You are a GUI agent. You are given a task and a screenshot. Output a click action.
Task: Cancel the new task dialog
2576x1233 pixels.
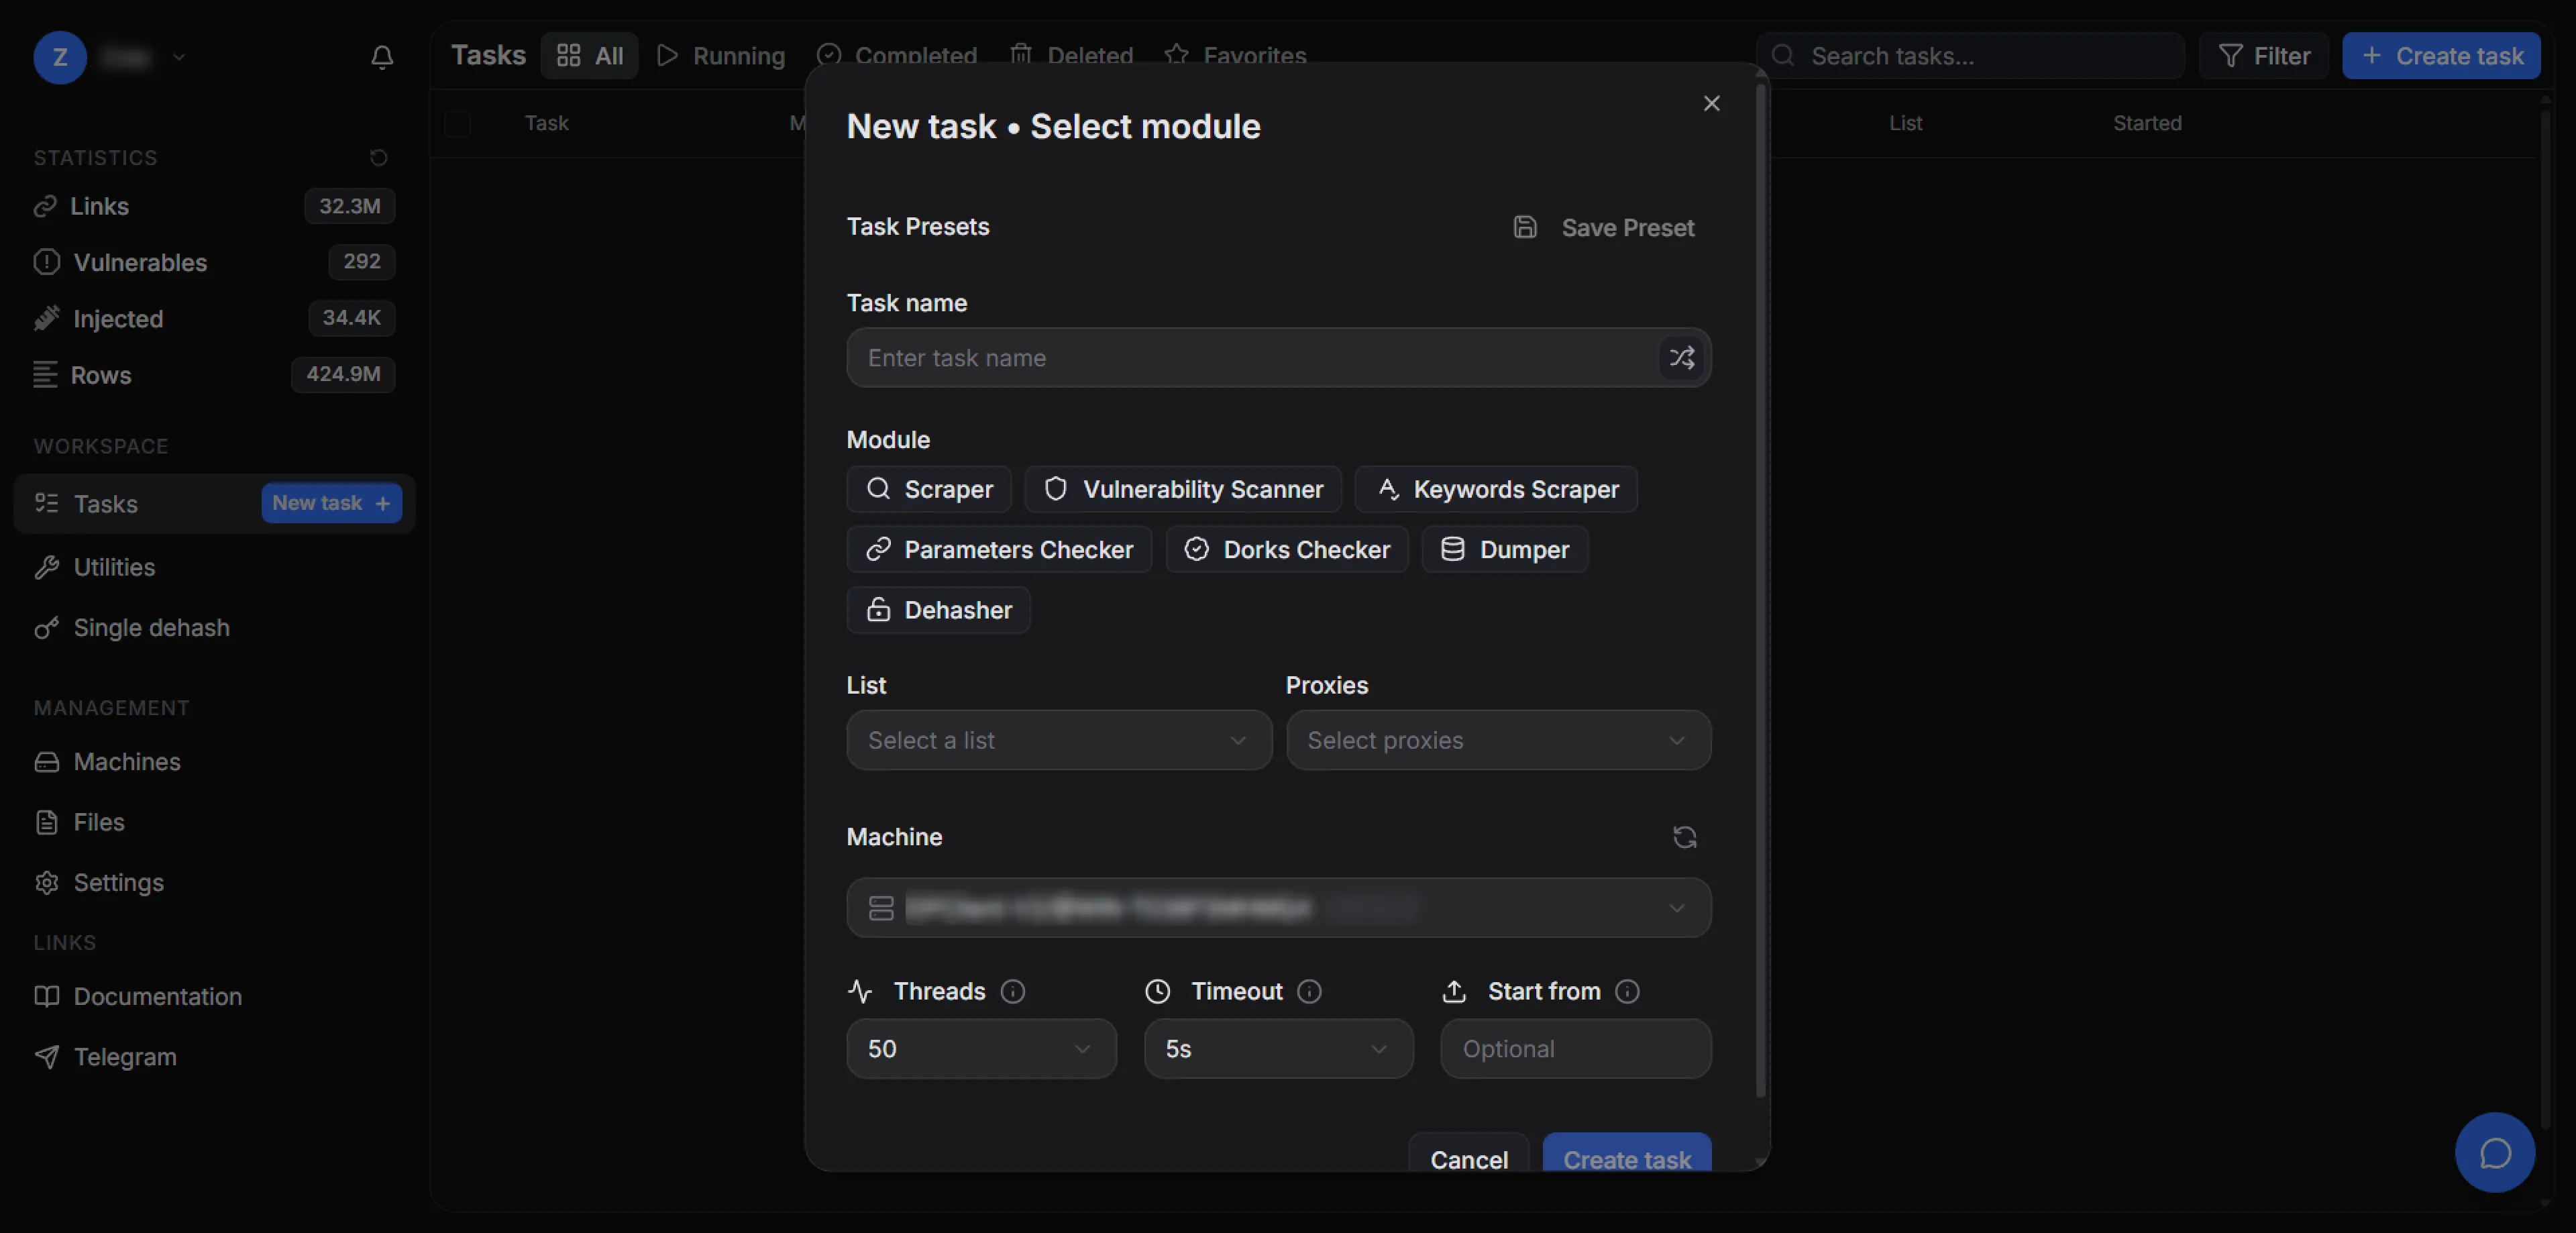click(x=1468, y=1160)
